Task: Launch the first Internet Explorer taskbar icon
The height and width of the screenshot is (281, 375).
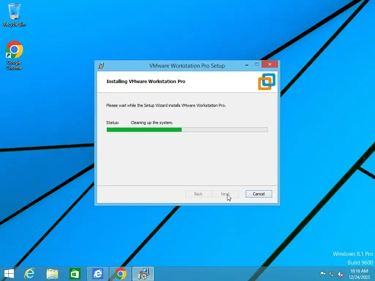Action: 30,274
